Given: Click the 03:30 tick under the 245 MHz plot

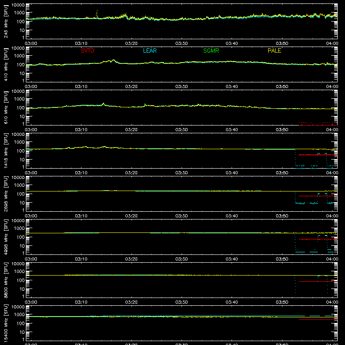Looking at the screenshot, I should [x=182, y=44].
